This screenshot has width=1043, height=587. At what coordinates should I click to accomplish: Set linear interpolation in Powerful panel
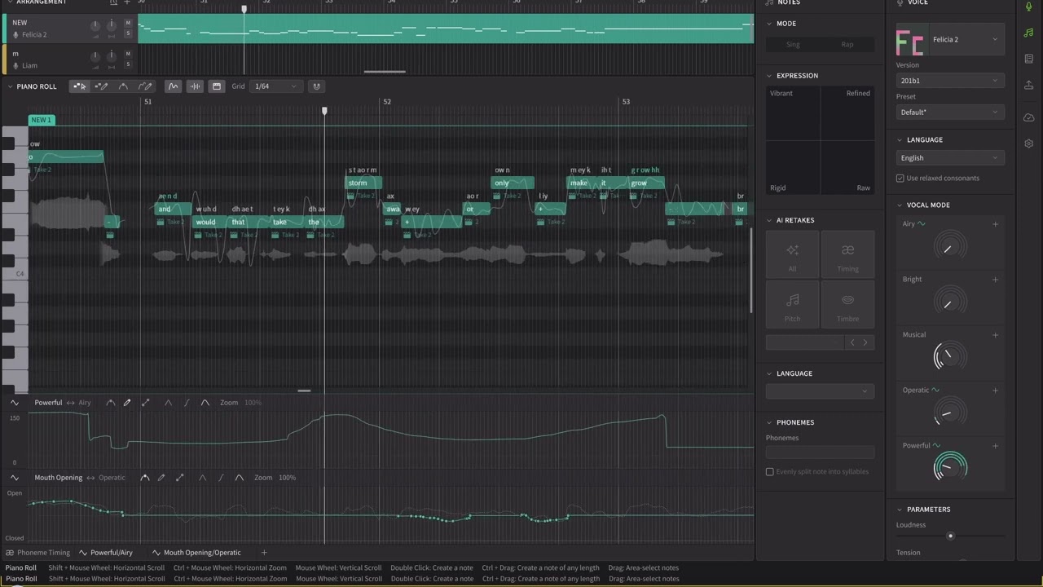(169, 403)
